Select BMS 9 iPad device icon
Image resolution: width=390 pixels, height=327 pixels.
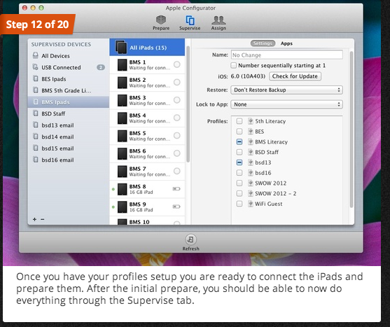[x=122, y=207]
